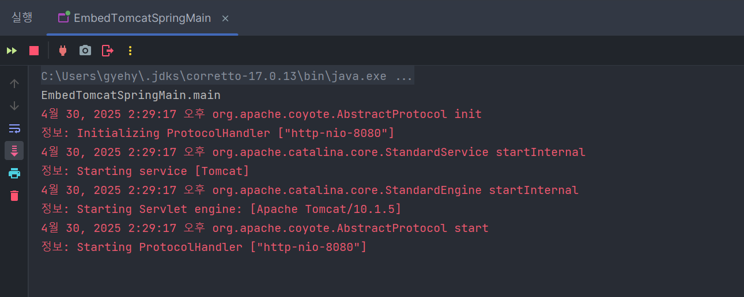Click the Starting service [Tomcat] line
The width and height of the screenshot is (744, 297).
pos(145,171)
